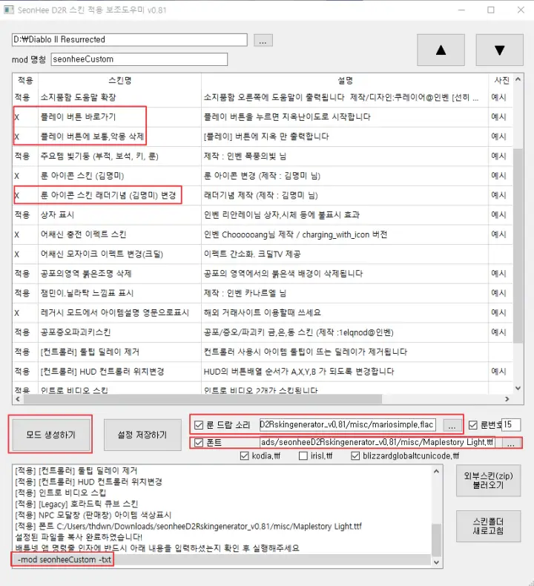Screen dimensions: 534x586
Task: Click the 모드 생성하기 button
Action: pos(51,435)
